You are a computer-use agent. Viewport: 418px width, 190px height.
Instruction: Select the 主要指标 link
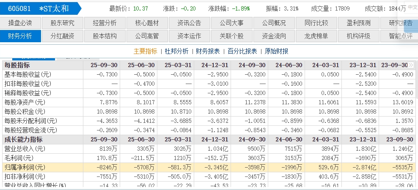pos(145,51)
